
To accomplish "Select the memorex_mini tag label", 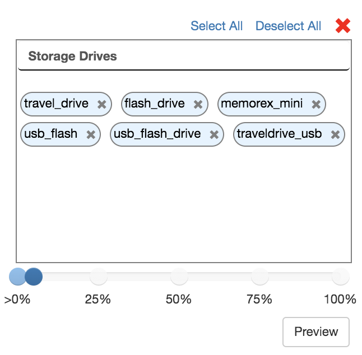I will tap(262, 104).
